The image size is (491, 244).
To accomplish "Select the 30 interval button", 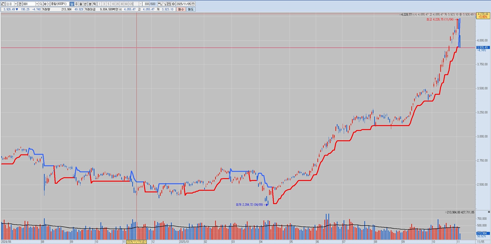I will 122,4.
